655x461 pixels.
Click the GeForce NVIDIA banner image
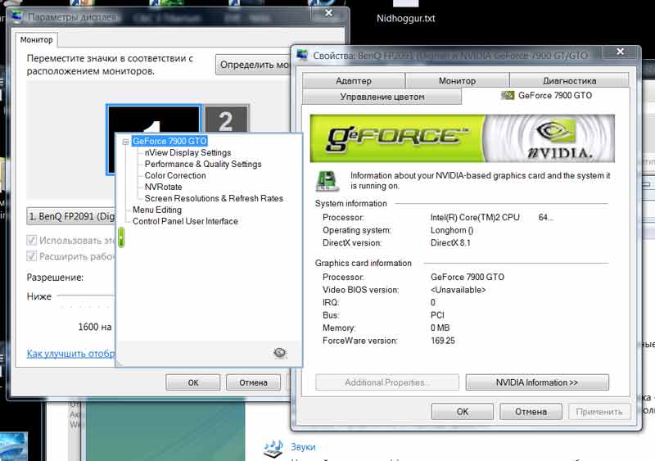pyautogui.click(x=462, y=138)
